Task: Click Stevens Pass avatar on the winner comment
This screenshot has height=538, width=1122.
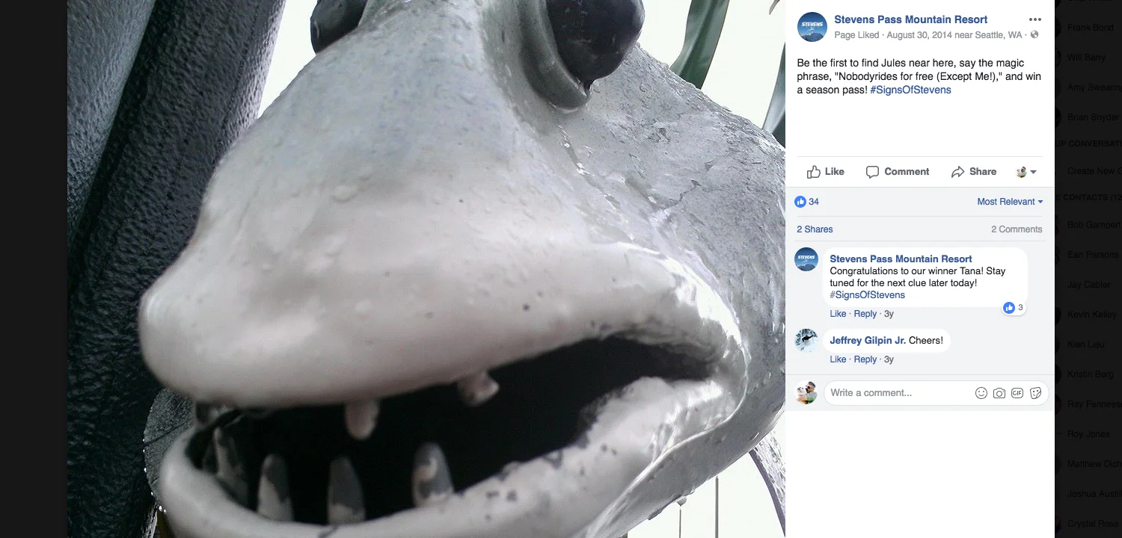Action: [x=806, y=259]
